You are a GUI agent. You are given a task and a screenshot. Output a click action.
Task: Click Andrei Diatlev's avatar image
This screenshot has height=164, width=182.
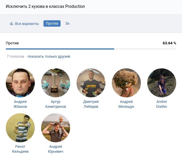point(162,83)
